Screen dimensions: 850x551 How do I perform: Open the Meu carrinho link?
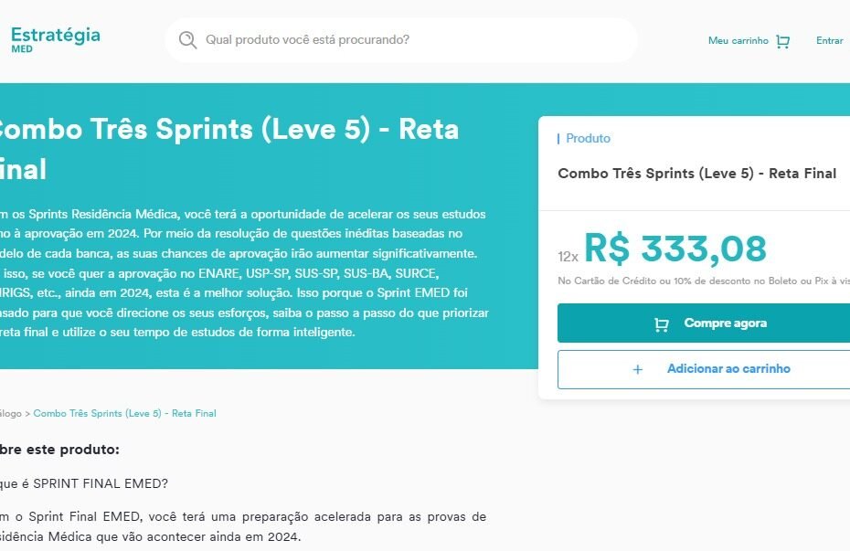[x=738, y=40]
